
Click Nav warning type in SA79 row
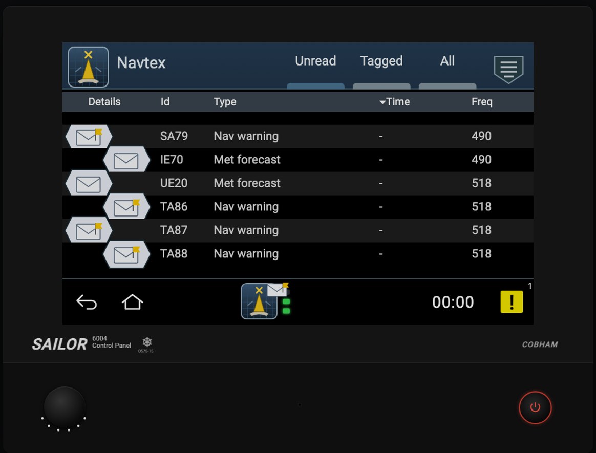click(246, 136)
